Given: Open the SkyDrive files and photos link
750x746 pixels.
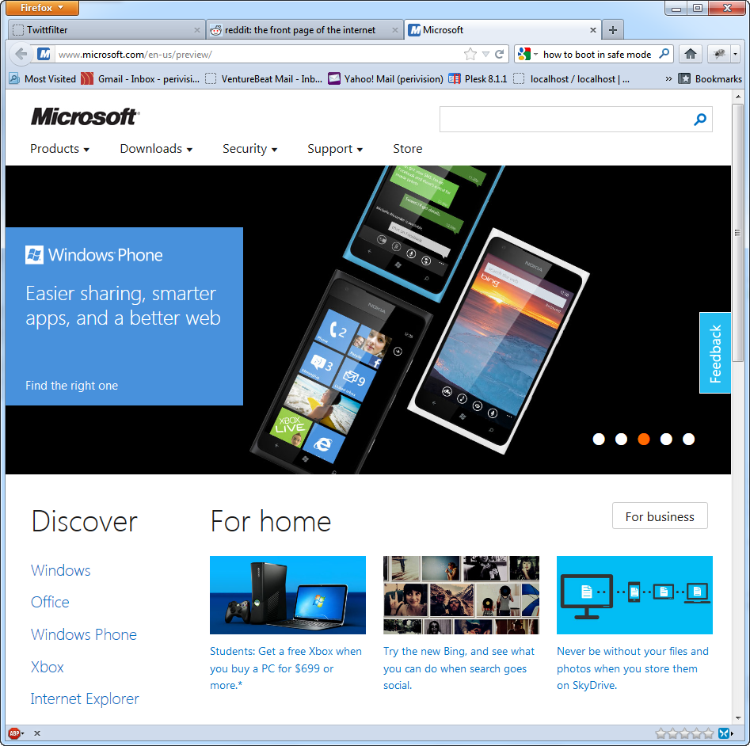Looking at the screenshot, I should [x=632, y=668].
